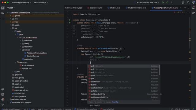Switch to Student.java tab

pyautogui.click(x=114, y=8)
